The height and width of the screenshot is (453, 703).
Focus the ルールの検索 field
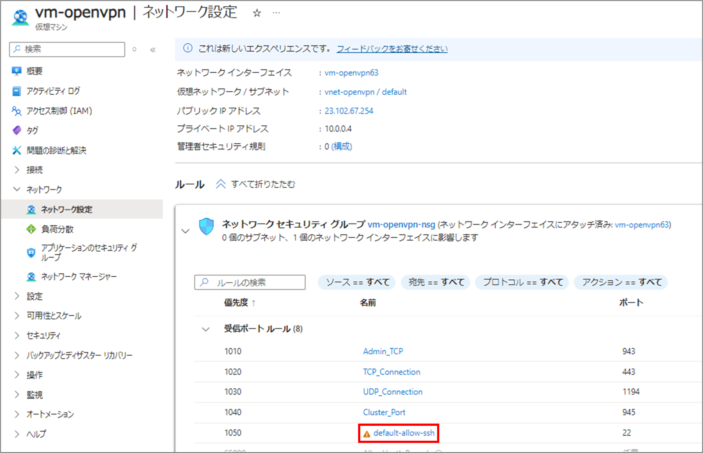(250, 282)
